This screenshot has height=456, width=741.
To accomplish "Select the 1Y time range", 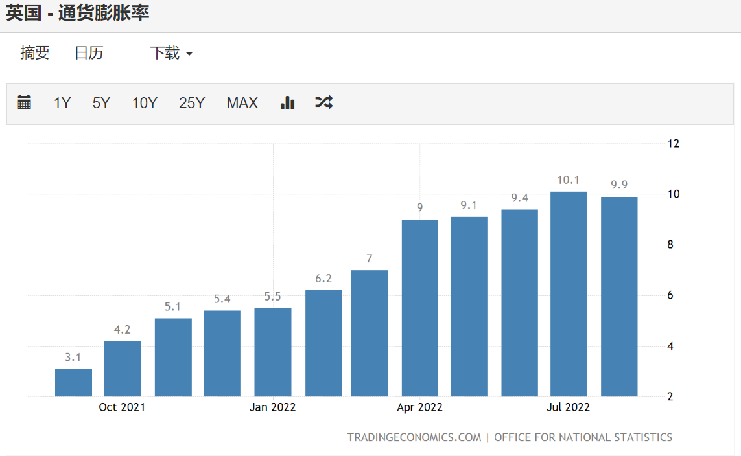I will coord(62,102).
